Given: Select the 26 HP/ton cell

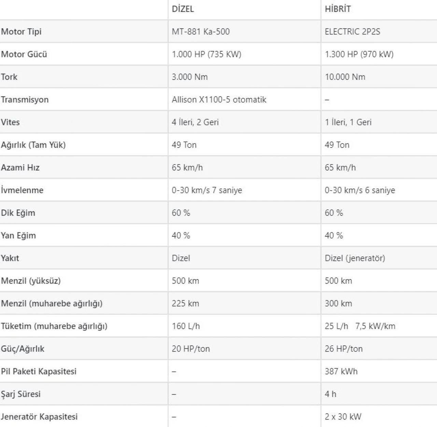Looking at the screenshot, I should (x=343, y=348).
